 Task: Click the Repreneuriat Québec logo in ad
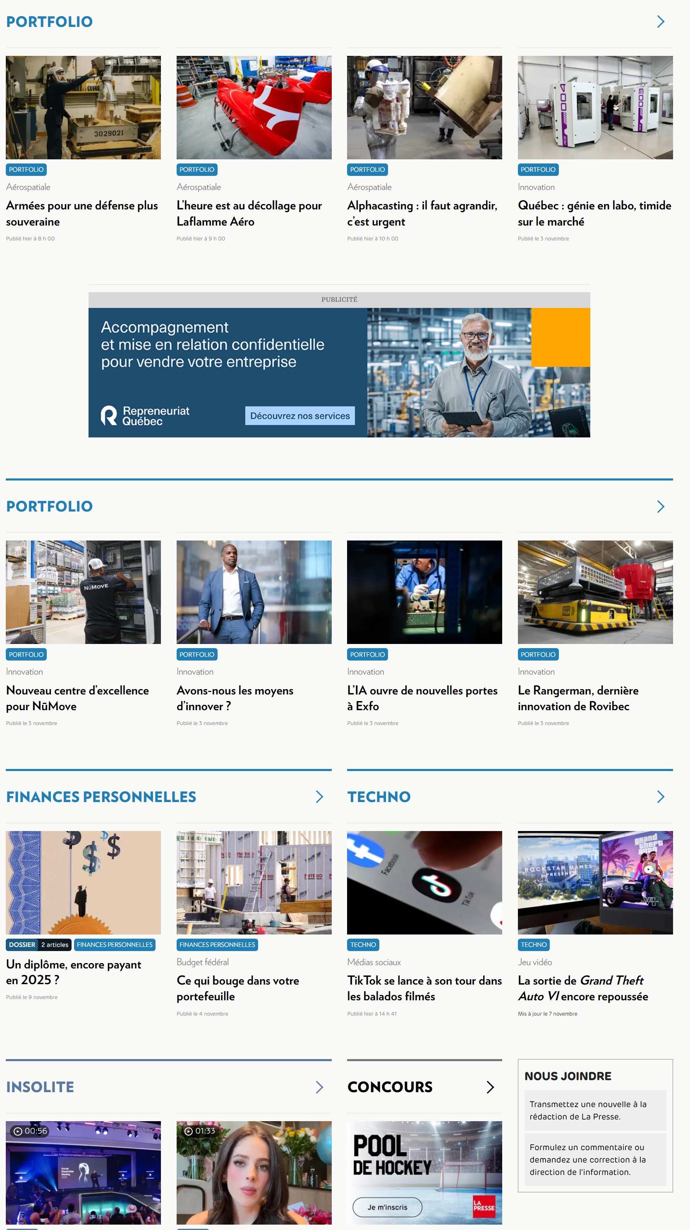click(x=145, y=416)
